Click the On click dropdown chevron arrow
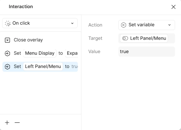This screenshot has width=181, height=130. tap(72, 23)
